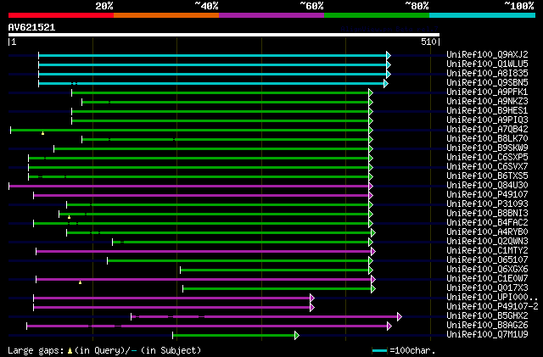Viewport: 543px width, 357px height.
Task: Select the UniRef100_B4FAC2 label
Action: (x=487, y=223)
